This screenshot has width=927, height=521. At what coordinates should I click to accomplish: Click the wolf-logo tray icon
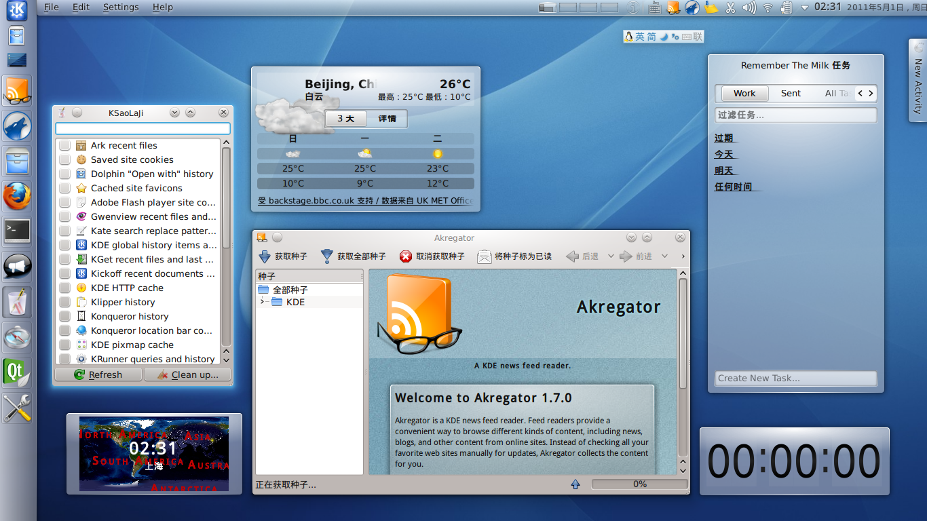(x=692, y=7)
